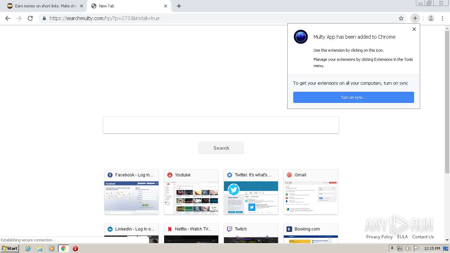Open the Facebook page thumbnail
Image resolution: width=450 pixels, height=253 pixels.
pyautogui.click(x=131, y=197)
